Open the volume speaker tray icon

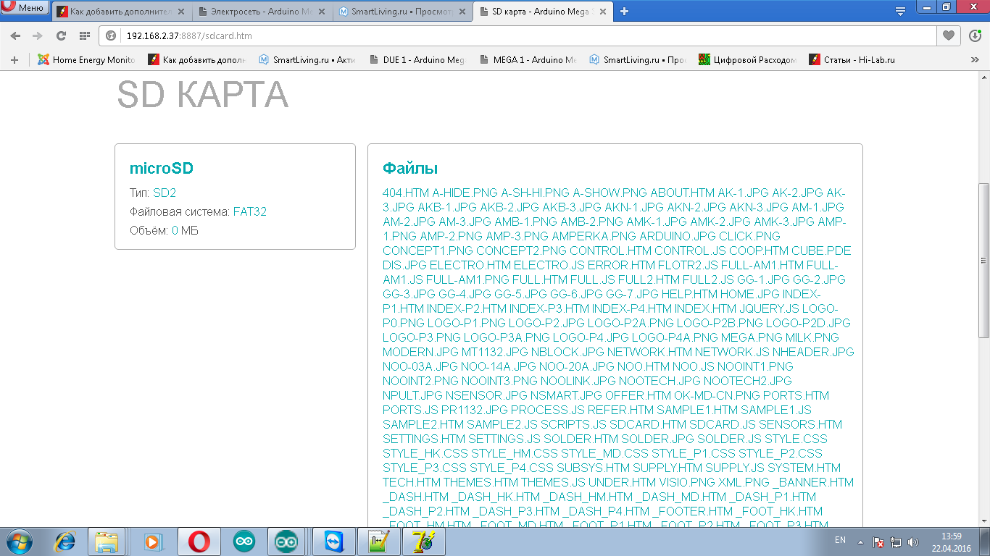913,541
